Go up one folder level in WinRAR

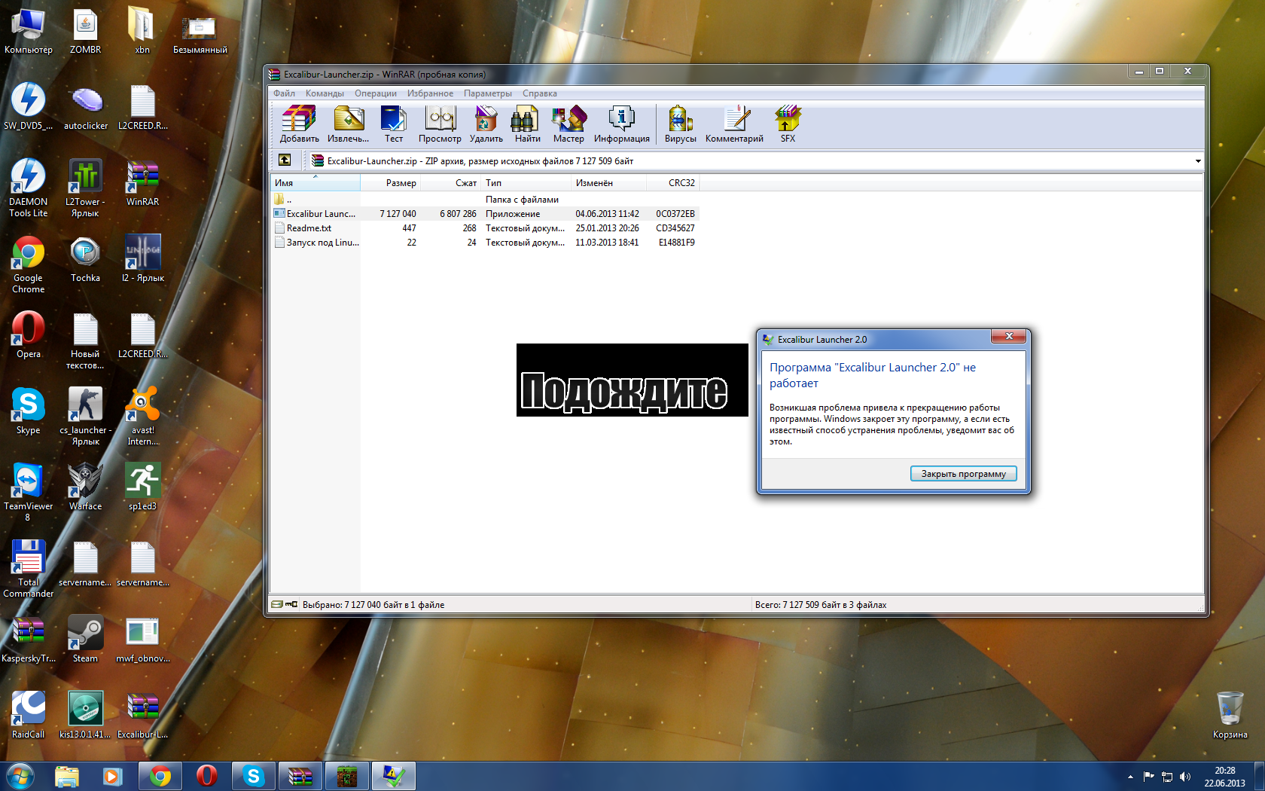(x=285, y=160)
